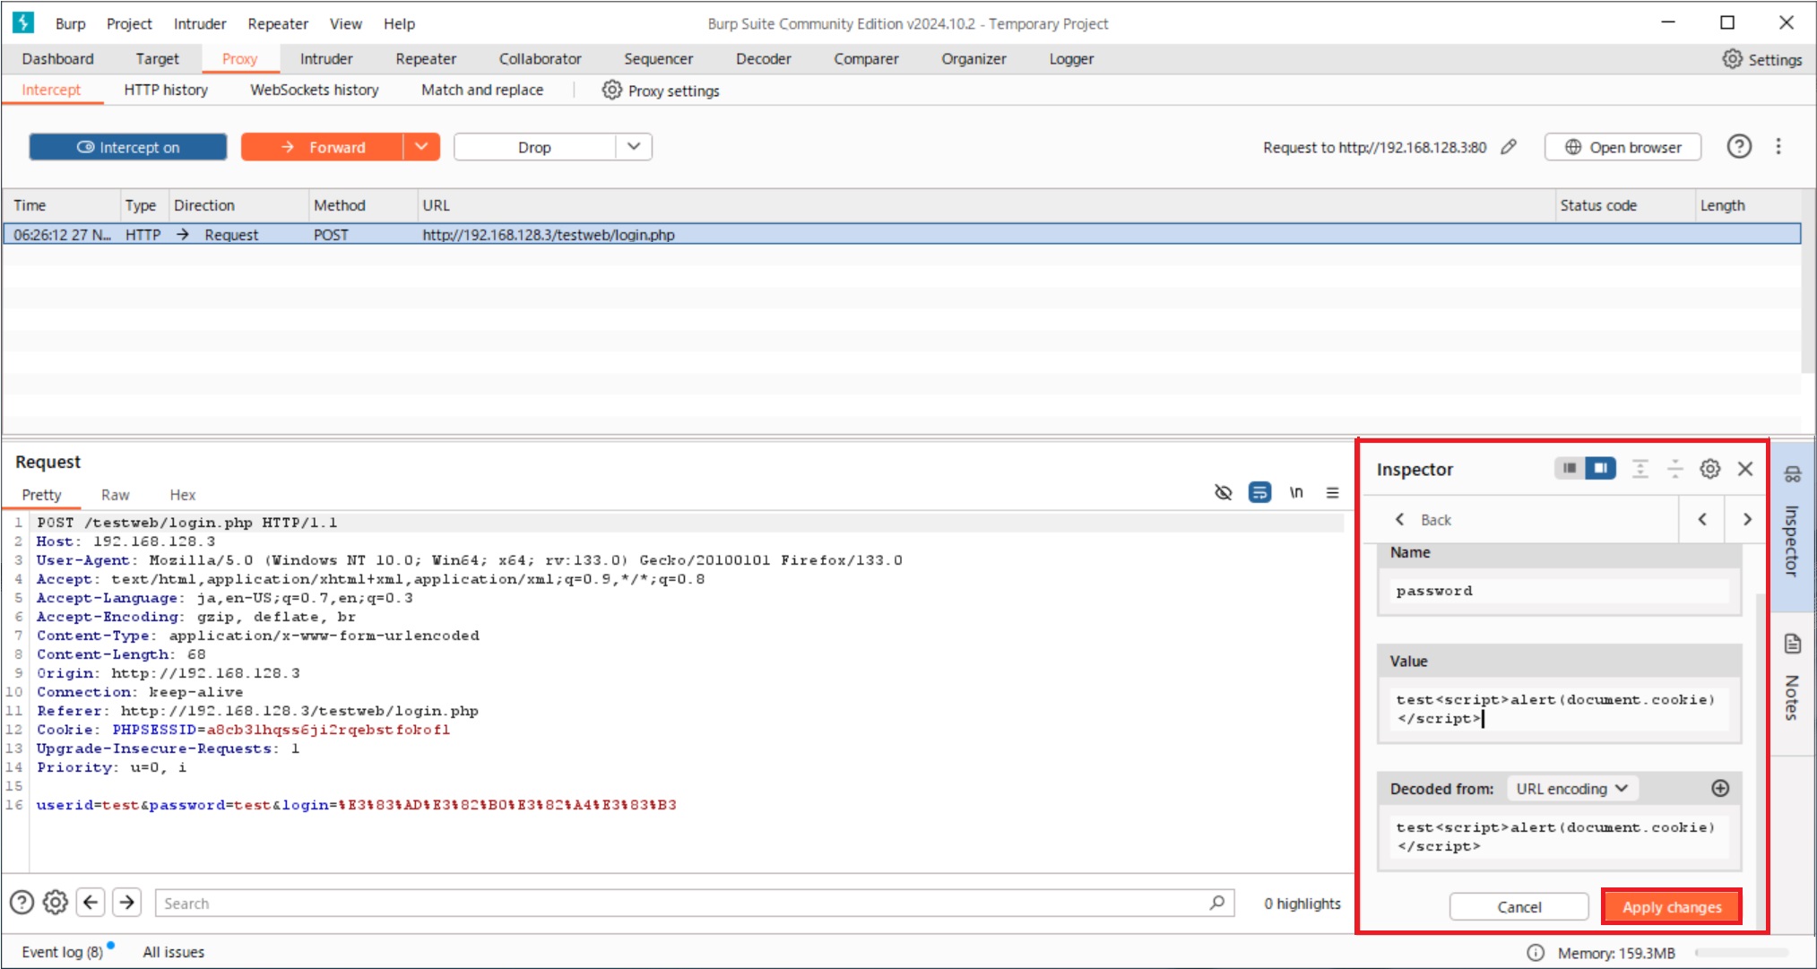
Task: Open Event log (8)
Action: [63, 952]
